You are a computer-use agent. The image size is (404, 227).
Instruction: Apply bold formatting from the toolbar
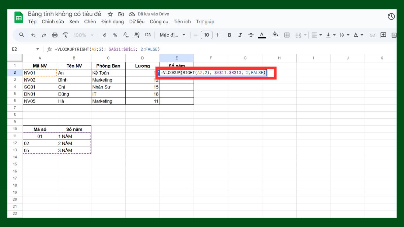coord(230,35)
